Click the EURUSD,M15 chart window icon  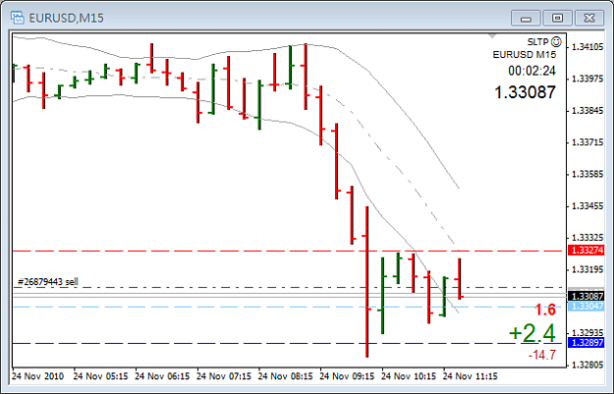pos(18,18)
